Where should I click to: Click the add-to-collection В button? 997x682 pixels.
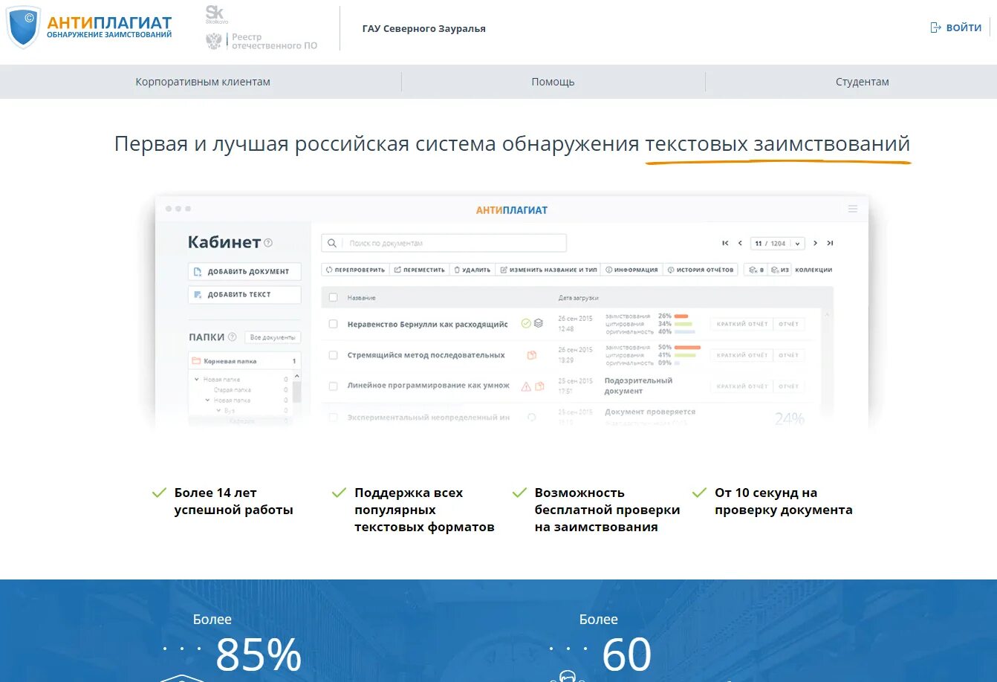(756, 270)
